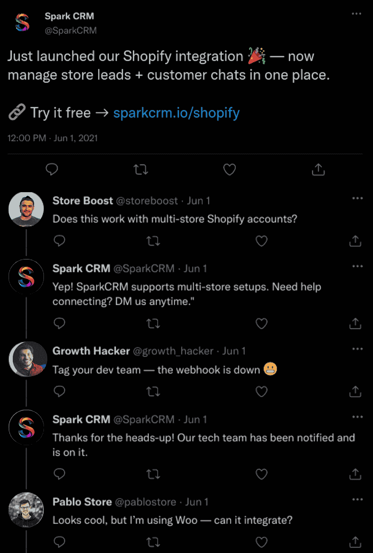Screen dimensions: 373x553
Task: Open options menu on Store Boost's reply
Action: tap(357, 199)
